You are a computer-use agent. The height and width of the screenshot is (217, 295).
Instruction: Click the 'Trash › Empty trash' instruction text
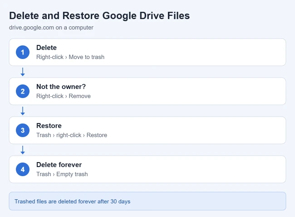click(x=62, y=174)
